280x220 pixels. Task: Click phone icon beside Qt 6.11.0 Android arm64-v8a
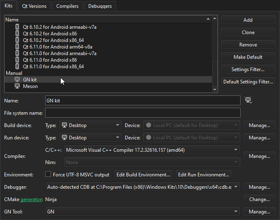pos(17,47)
